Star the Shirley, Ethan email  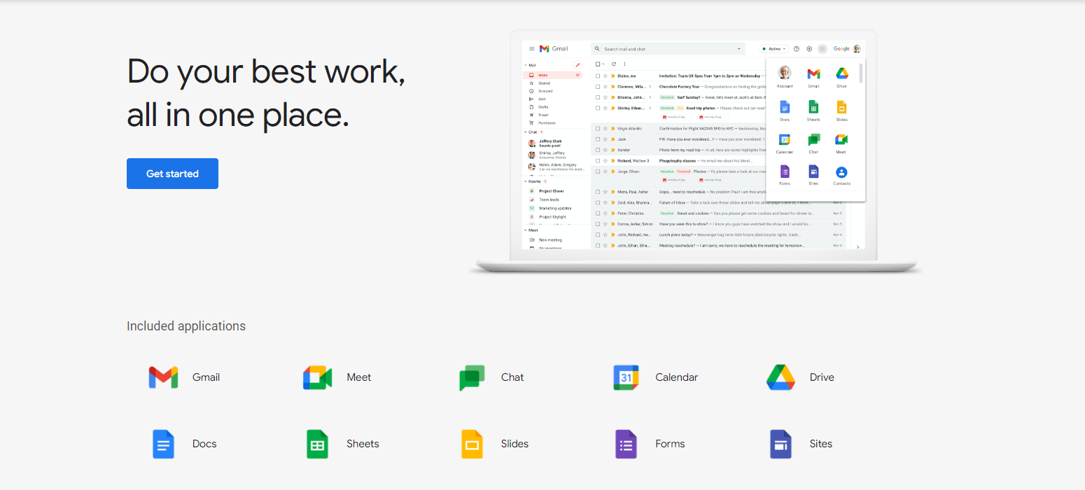point(605,108)
